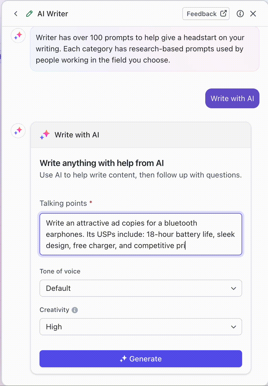Screen dimensions: 268x386
Task: Click the green pencil AI Writer icon
Action: (x=29, y=14)
